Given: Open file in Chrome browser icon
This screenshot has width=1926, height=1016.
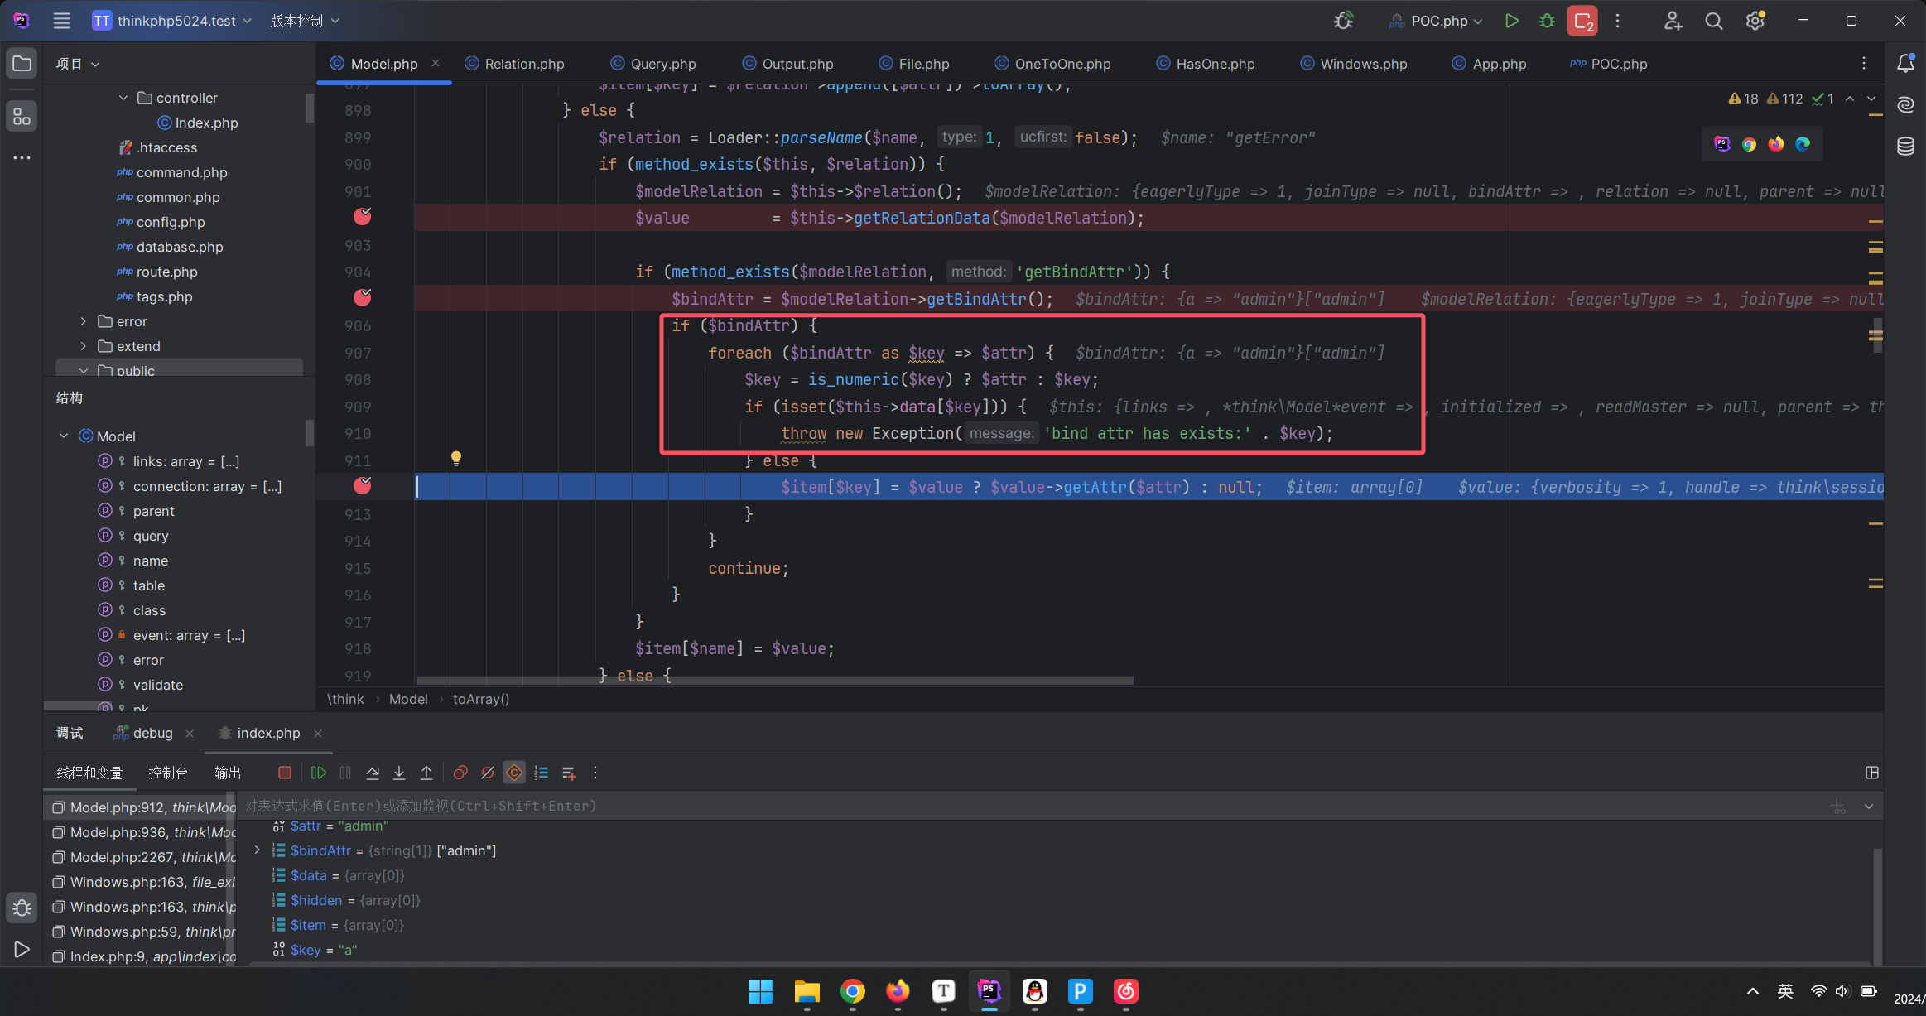Looking at the screenshot, I should (1749, 144).
